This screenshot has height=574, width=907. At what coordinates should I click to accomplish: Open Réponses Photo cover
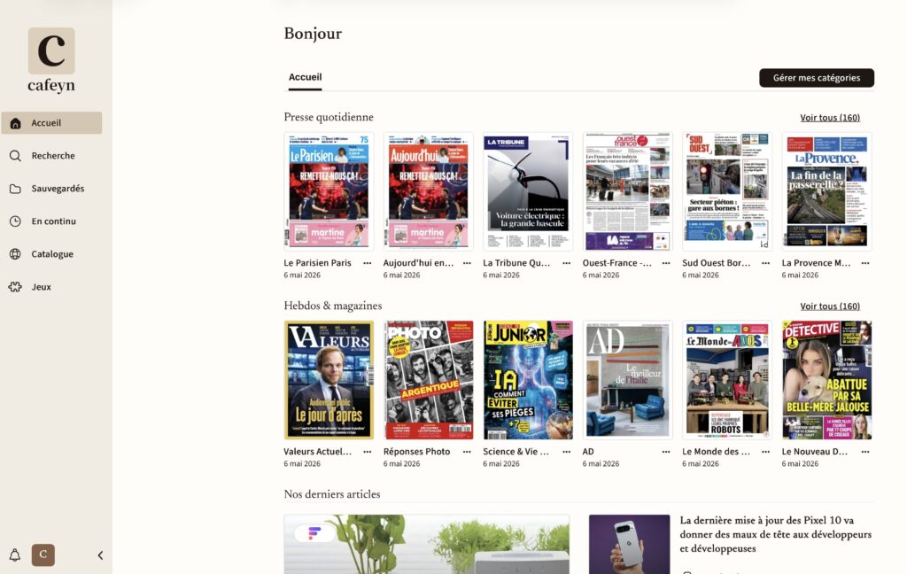[x=428, y=380]
